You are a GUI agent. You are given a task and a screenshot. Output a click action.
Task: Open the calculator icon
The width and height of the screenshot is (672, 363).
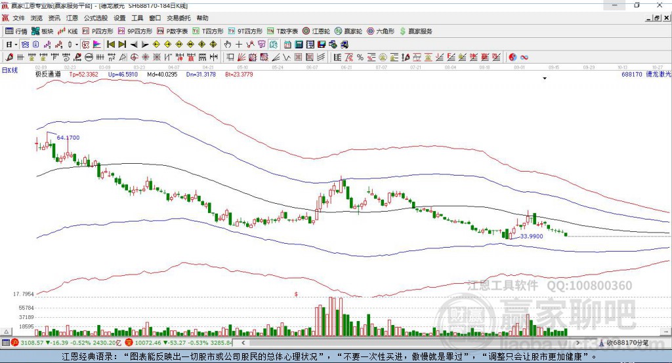[299, 45]
